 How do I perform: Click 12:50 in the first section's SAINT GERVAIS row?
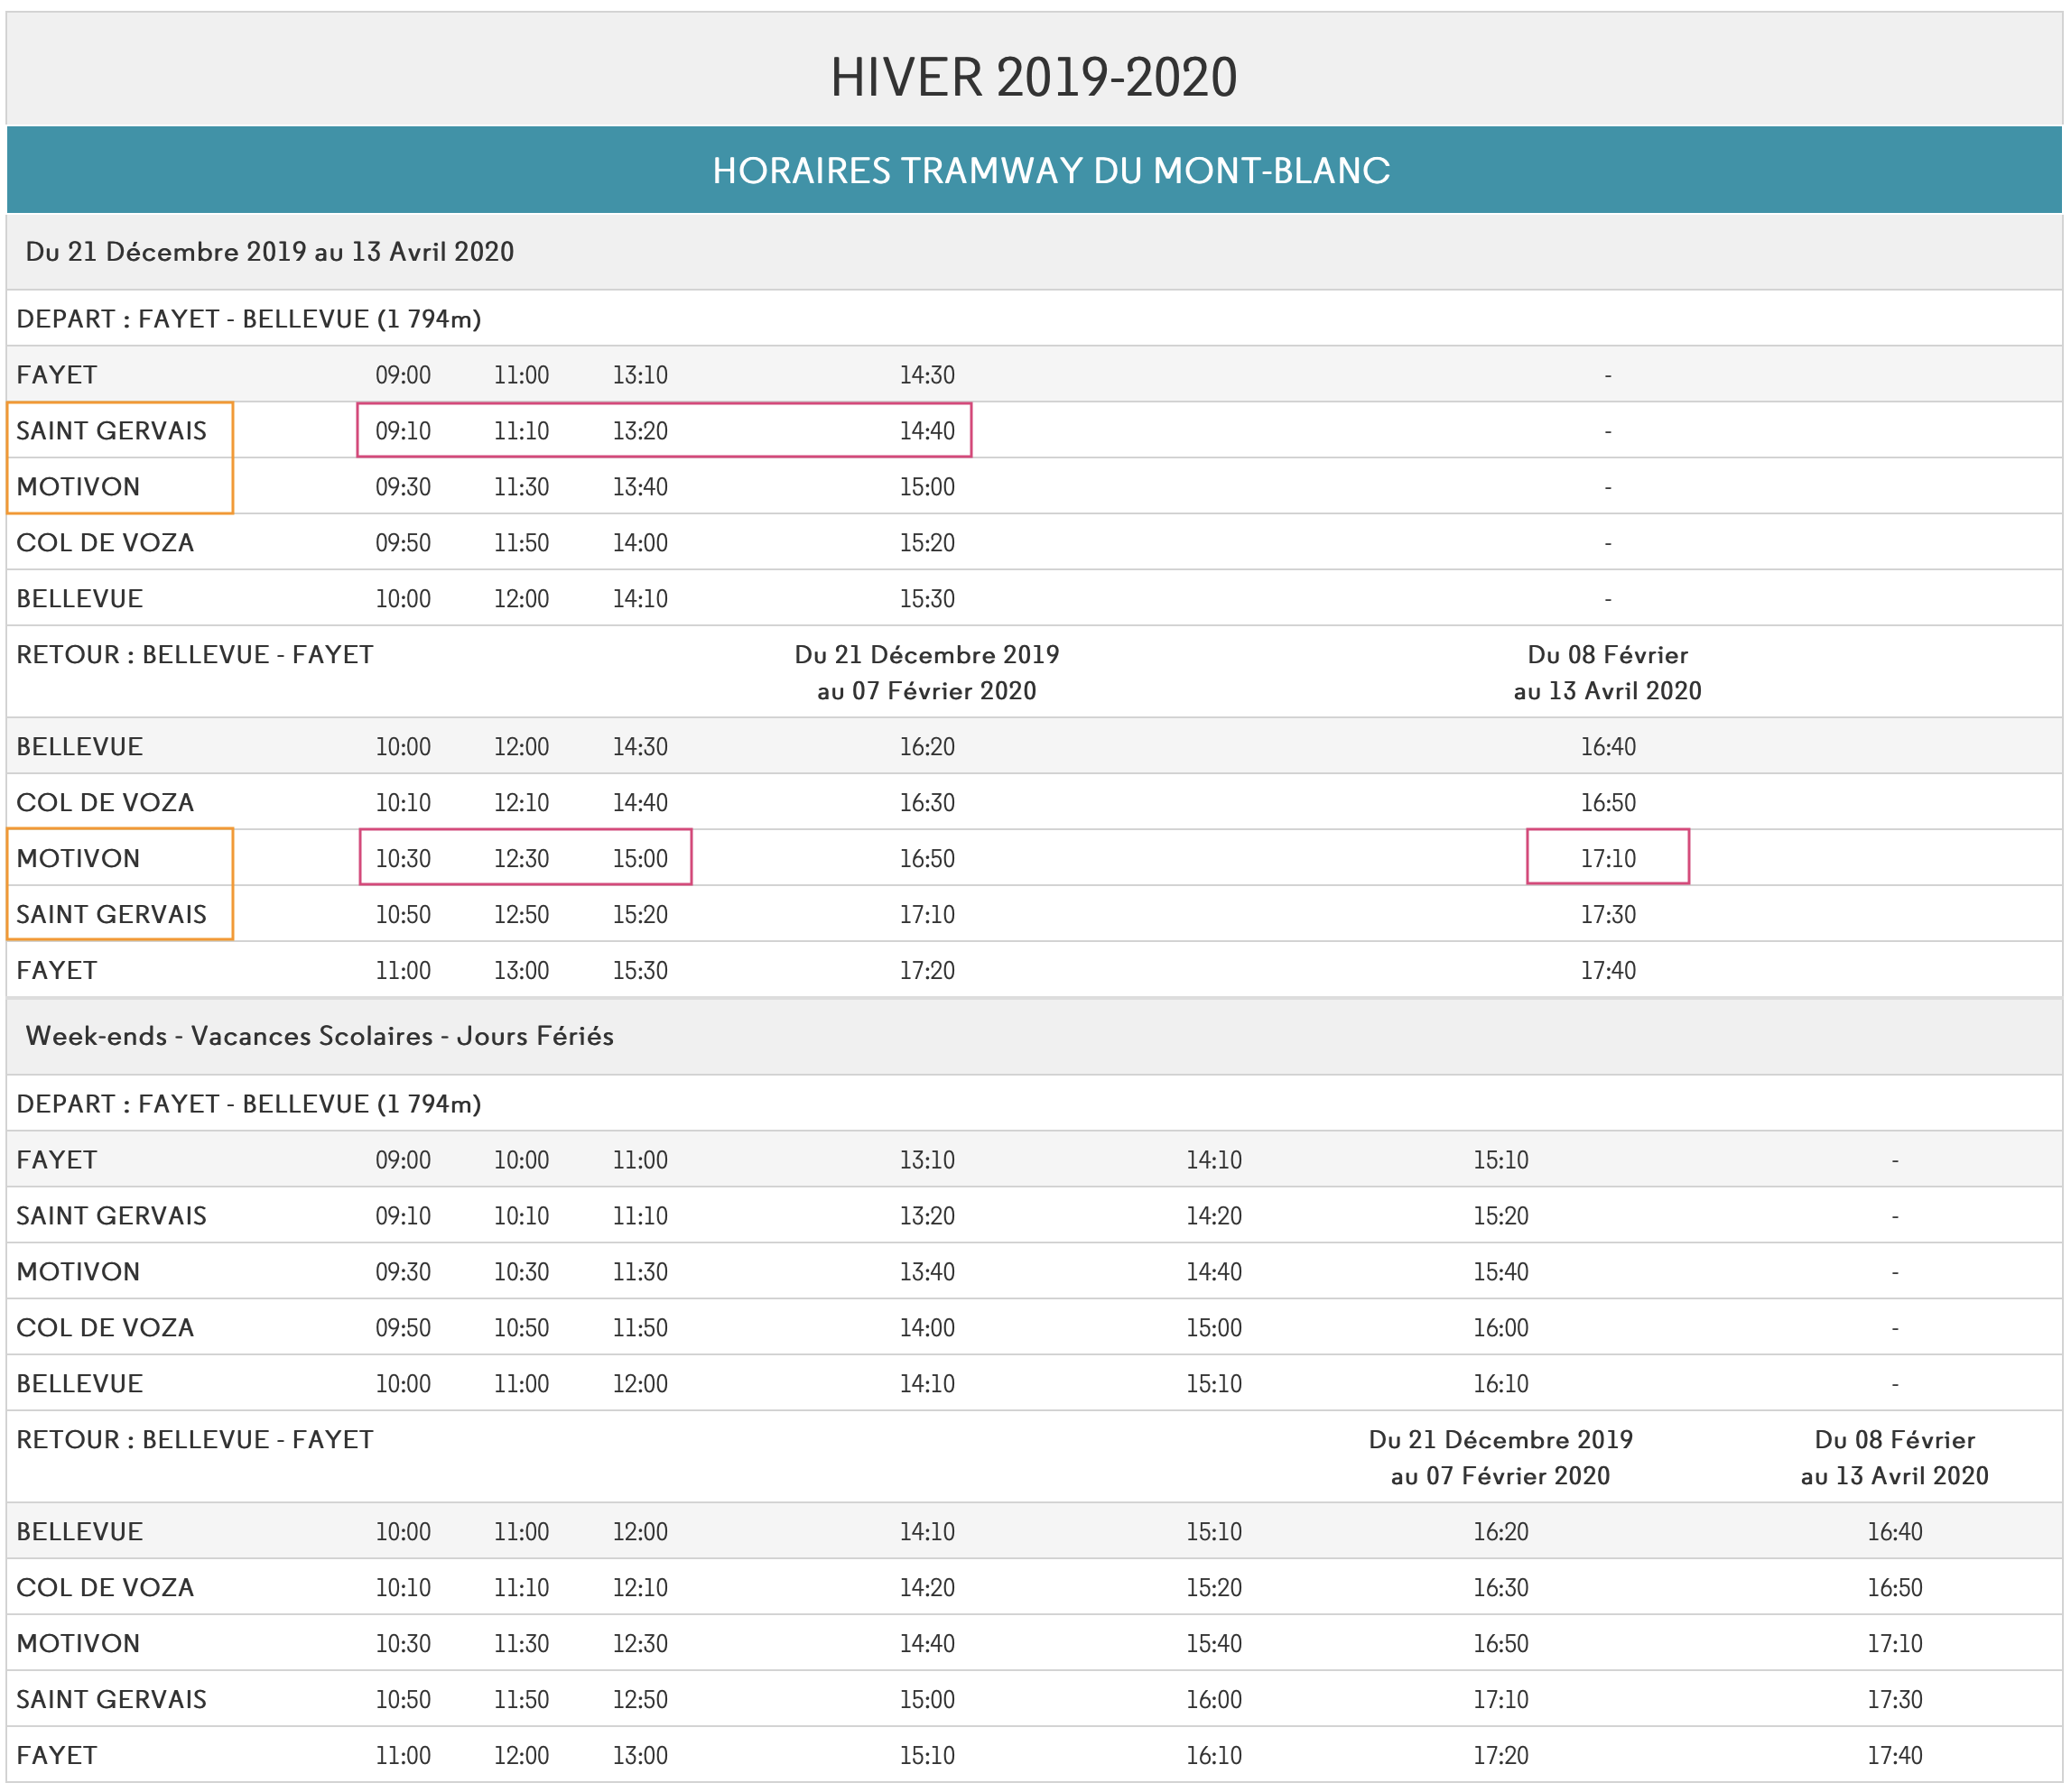[521, 914]
